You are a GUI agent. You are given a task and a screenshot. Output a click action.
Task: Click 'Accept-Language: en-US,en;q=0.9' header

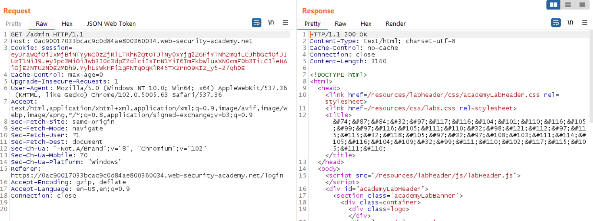tap(70, 189)
